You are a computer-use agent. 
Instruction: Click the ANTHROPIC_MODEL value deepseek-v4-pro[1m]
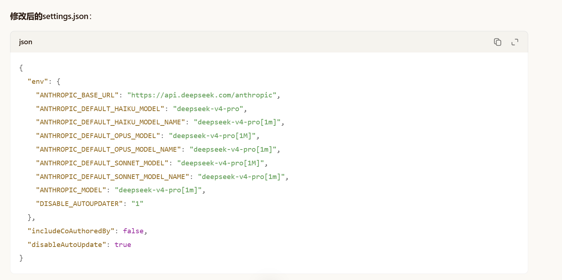(158, 190)
